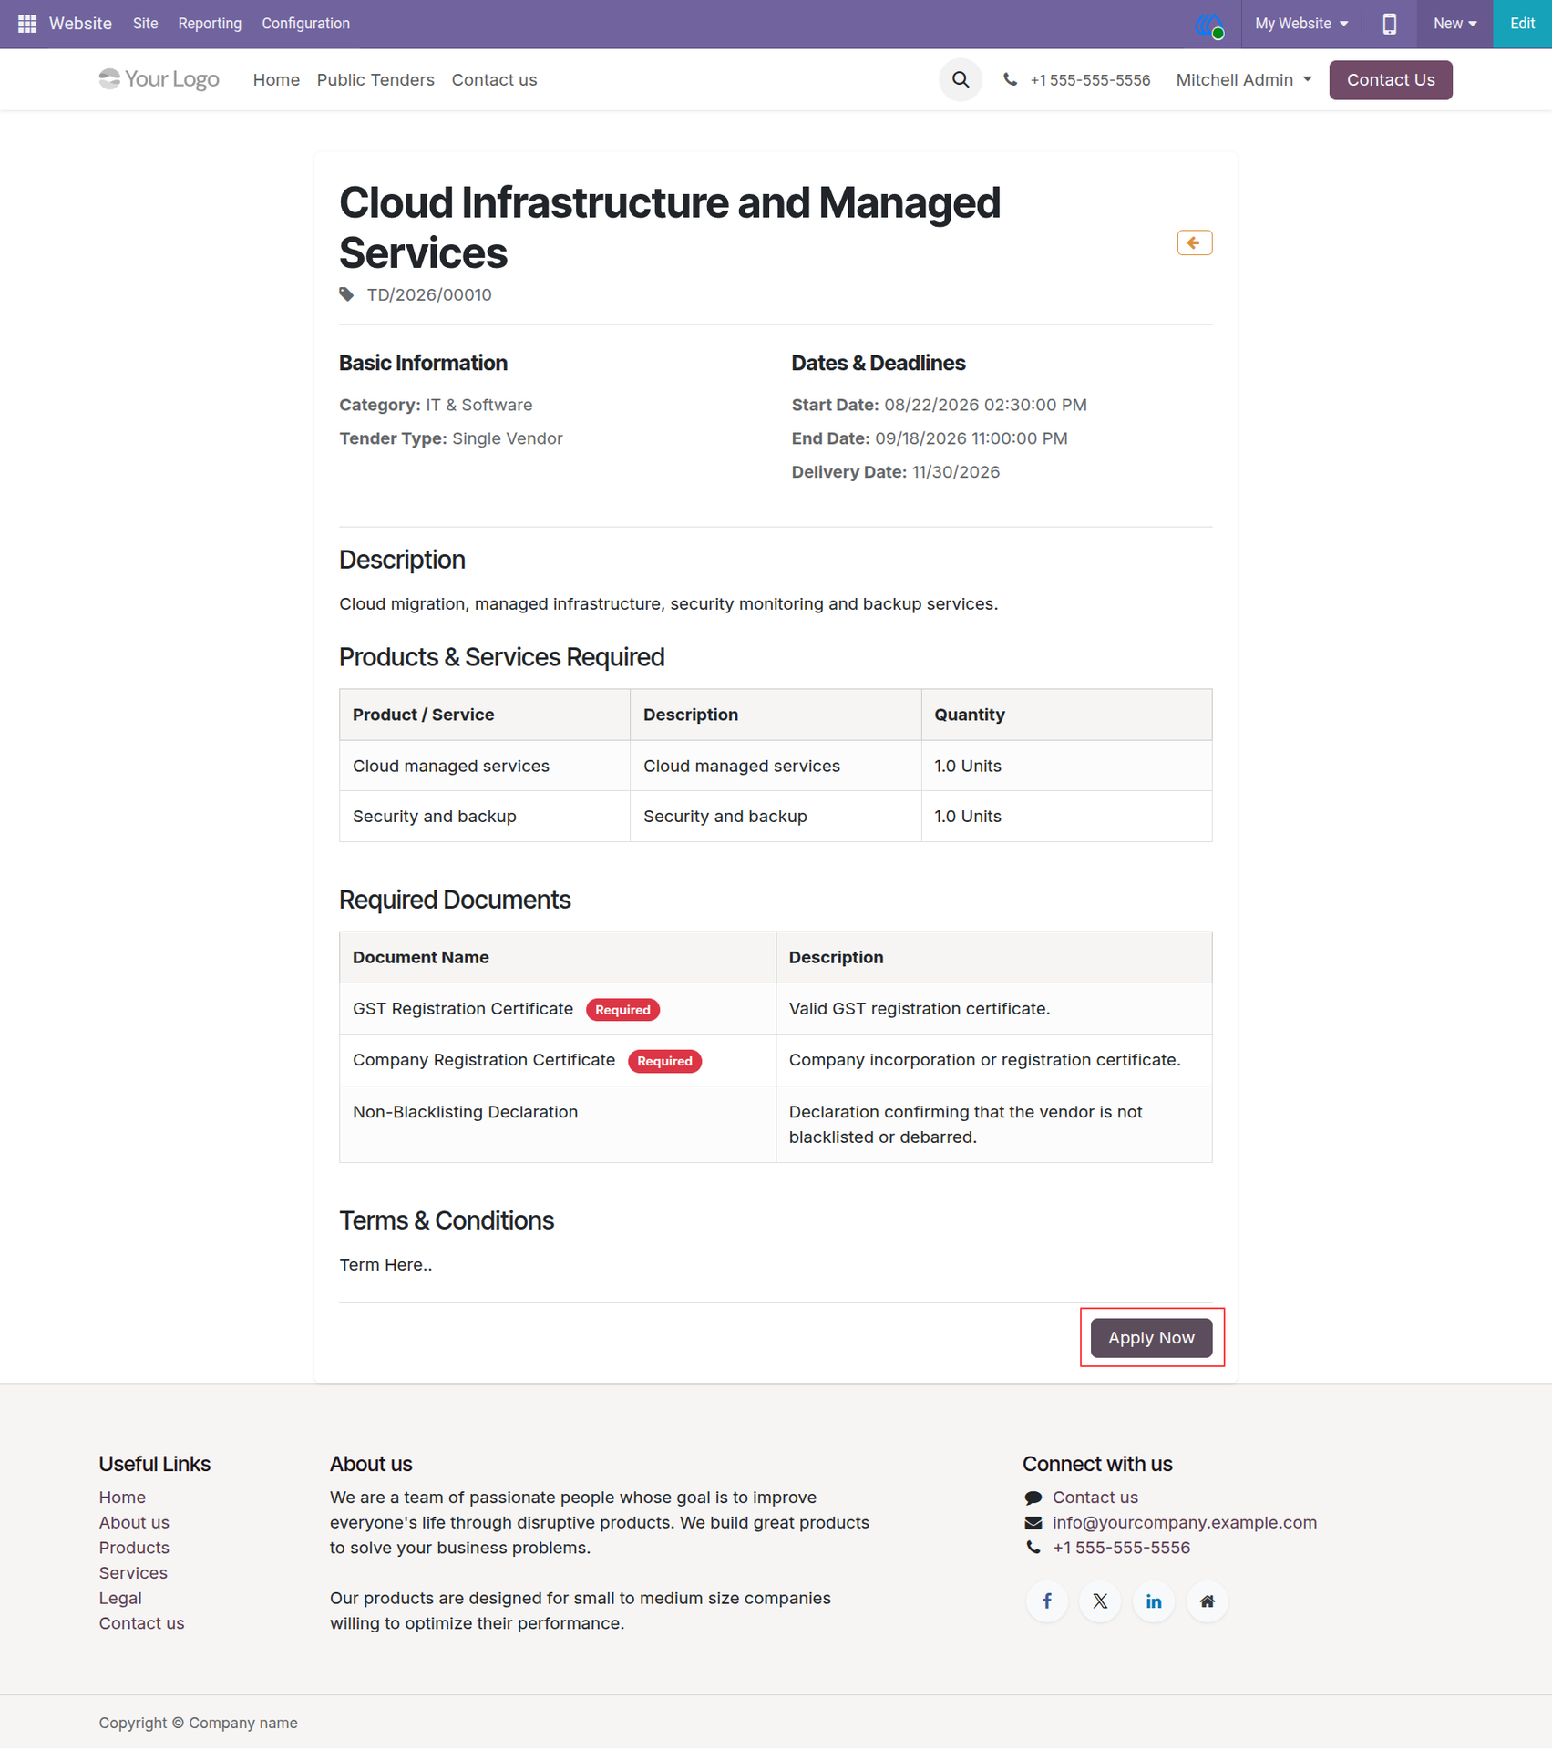Click the info@yourcompany.example.com email link
1552x1750 pixels.
[1184, 1522]
